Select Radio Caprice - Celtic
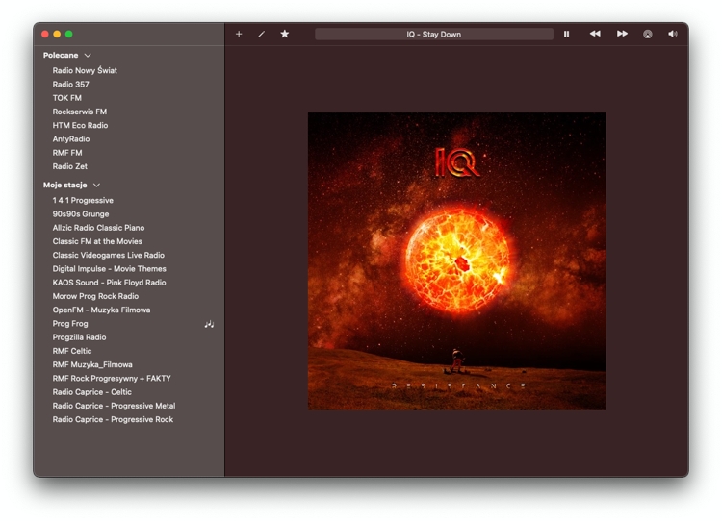Screen dimensions: 722x521 pos(92,392)
